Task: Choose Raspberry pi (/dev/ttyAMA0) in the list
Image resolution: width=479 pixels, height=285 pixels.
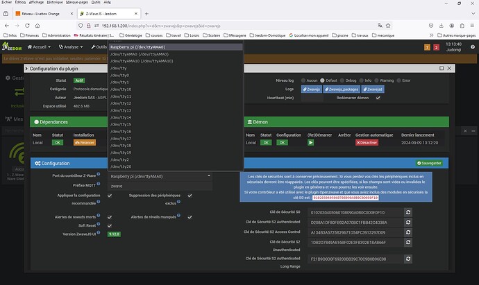Action: pos(176,47)
